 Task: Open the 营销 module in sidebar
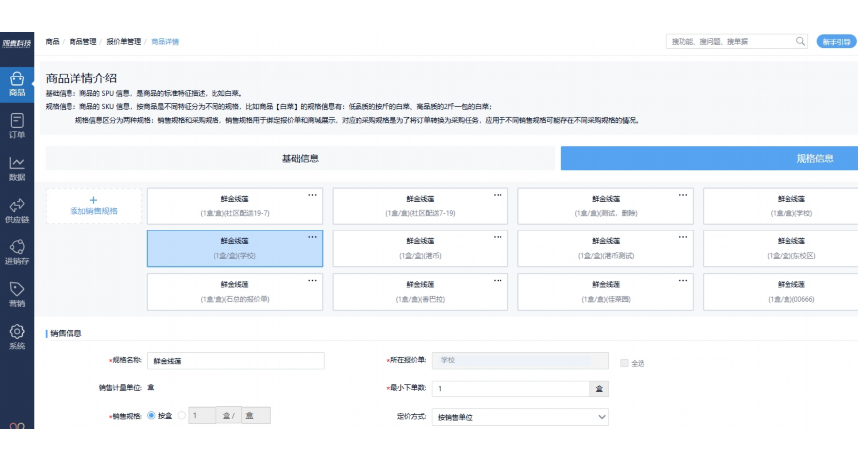pos(17,294)
